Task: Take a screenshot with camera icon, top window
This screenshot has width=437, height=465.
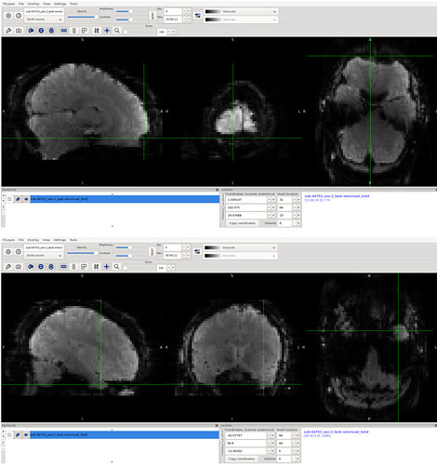Action: pos(19,31)
